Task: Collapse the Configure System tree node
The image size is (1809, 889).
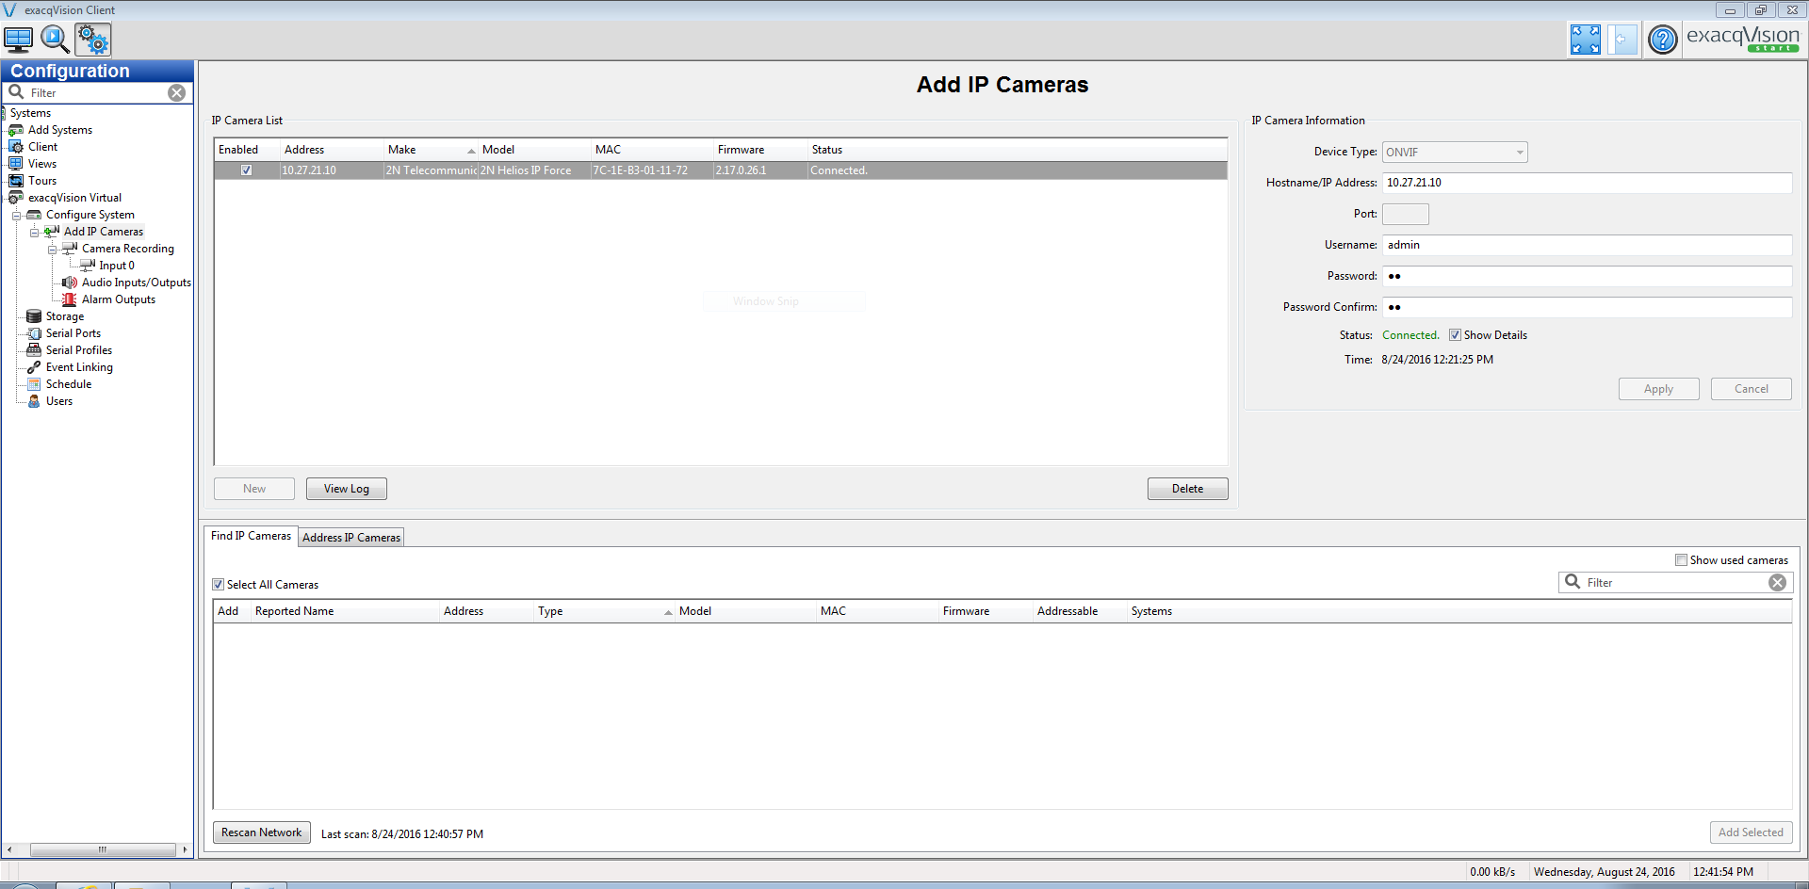Action: pyautogui.click(x=16, y=216)
